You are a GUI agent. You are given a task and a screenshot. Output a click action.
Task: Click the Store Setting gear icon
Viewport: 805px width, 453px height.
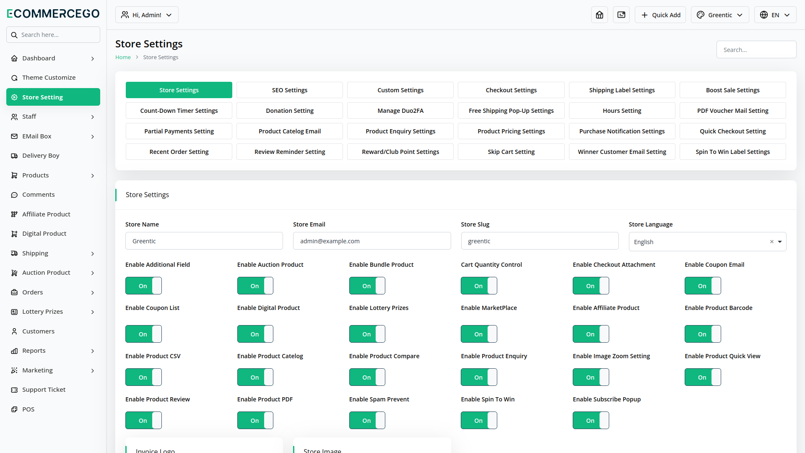coord(14,97)
